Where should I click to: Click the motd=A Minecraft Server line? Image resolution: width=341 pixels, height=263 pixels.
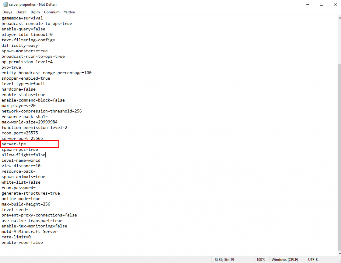click(29, 231)
